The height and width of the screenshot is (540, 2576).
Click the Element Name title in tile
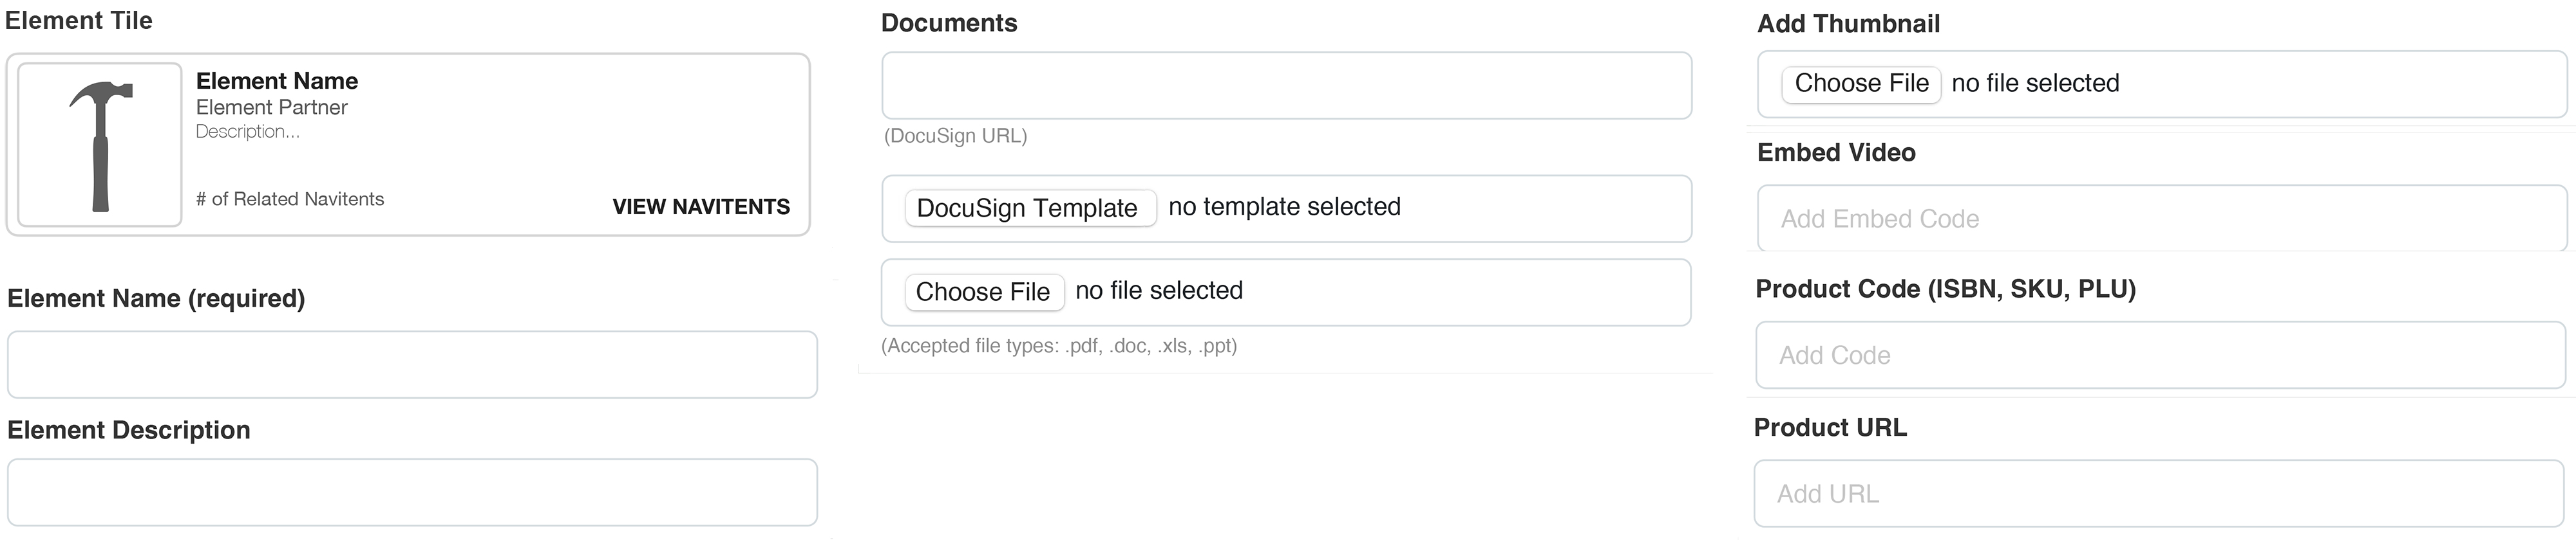click(x=277, y=81)
